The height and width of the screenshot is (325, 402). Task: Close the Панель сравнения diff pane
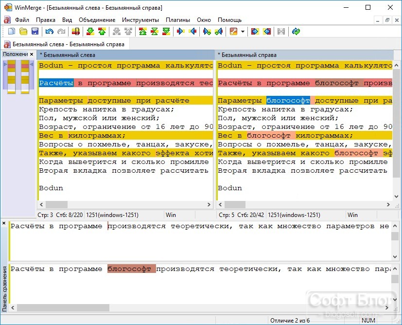(x=4, y=223)
